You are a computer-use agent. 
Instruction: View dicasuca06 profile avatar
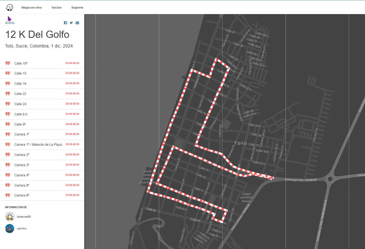pyautogui.click(x=10, y=217)
